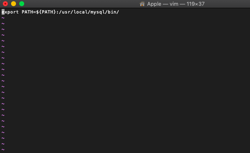Click the home folder icon in title bar
Image resolution: width=250 pixels, height=153 pixels.
[x=142, y=4]
